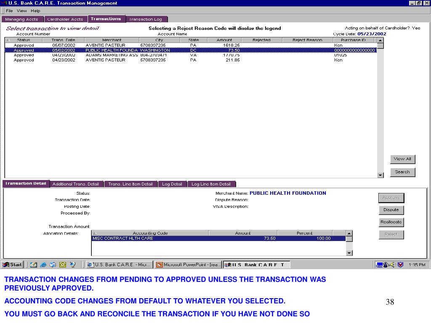Click the Search button

tap(403, 172)
